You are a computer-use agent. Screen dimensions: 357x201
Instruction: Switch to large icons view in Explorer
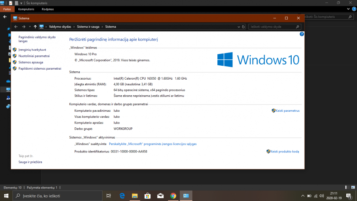353,187
